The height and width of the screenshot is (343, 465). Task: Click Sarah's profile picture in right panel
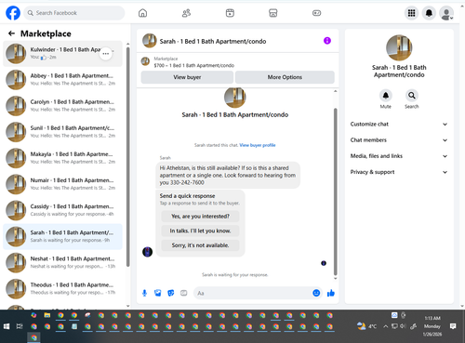tap(399, 47)
